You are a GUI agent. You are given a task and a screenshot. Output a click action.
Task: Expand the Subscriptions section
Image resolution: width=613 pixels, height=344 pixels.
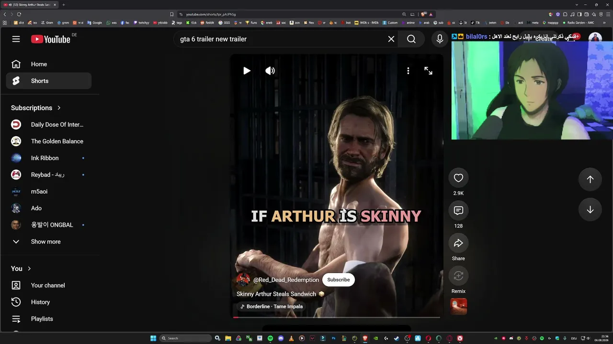click(36, 108)
